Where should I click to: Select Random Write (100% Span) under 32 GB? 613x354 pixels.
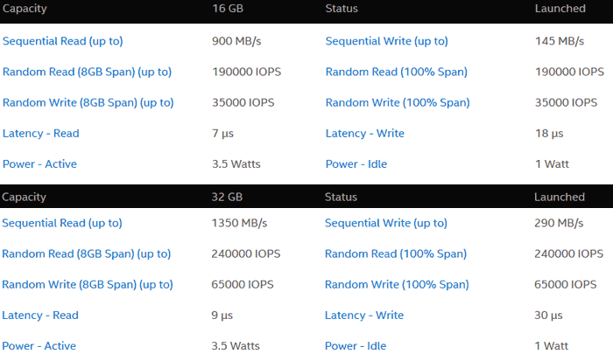[x=397, y=285]
